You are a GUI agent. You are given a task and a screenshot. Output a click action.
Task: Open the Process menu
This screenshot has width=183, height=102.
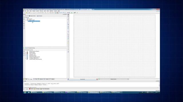click(x=41, y=11)
